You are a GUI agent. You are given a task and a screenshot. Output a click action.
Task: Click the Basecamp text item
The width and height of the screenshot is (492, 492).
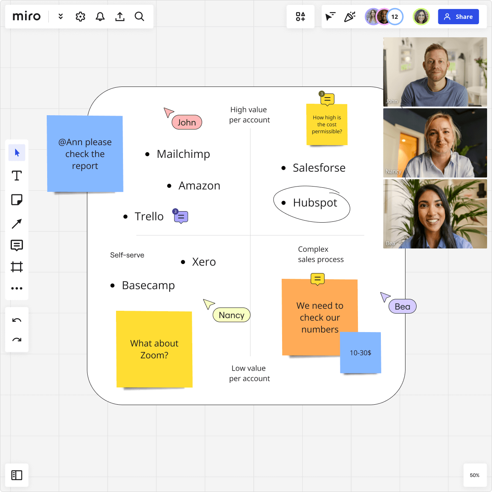[148, 286]
